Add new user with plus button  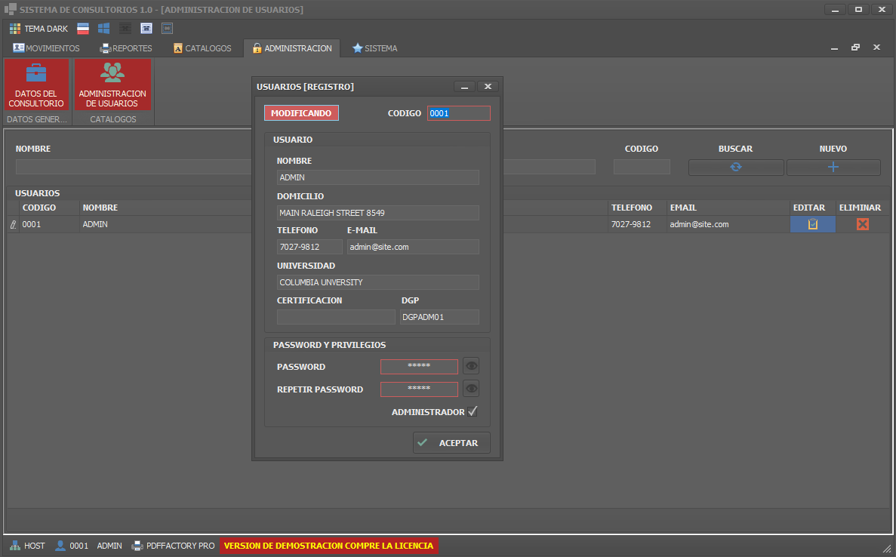pos(833,168)
